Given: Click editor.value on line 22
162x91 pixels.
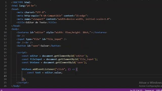Looking at the screenshot, I should [53, 73].
